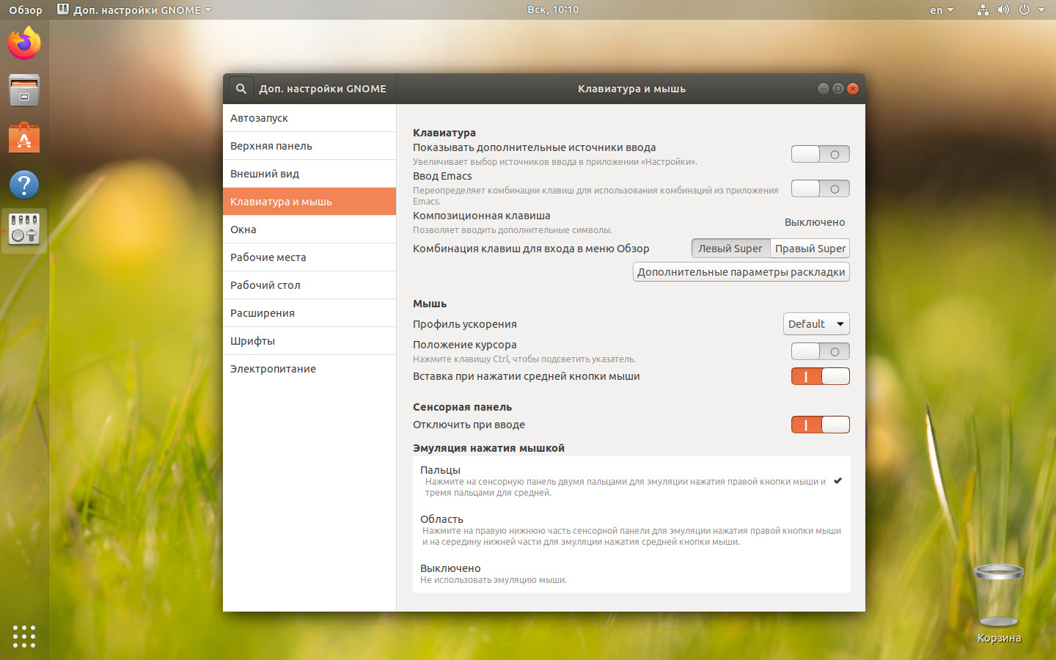Show applications grid in dock
Image resolution: width=1056 pixels, height=660 pixels.
pos(24,636)
